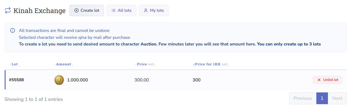Sort the table by Lot column

15,64
